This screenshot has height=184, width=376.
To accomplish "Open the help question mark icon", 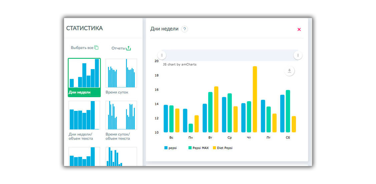I will (184, 29).
